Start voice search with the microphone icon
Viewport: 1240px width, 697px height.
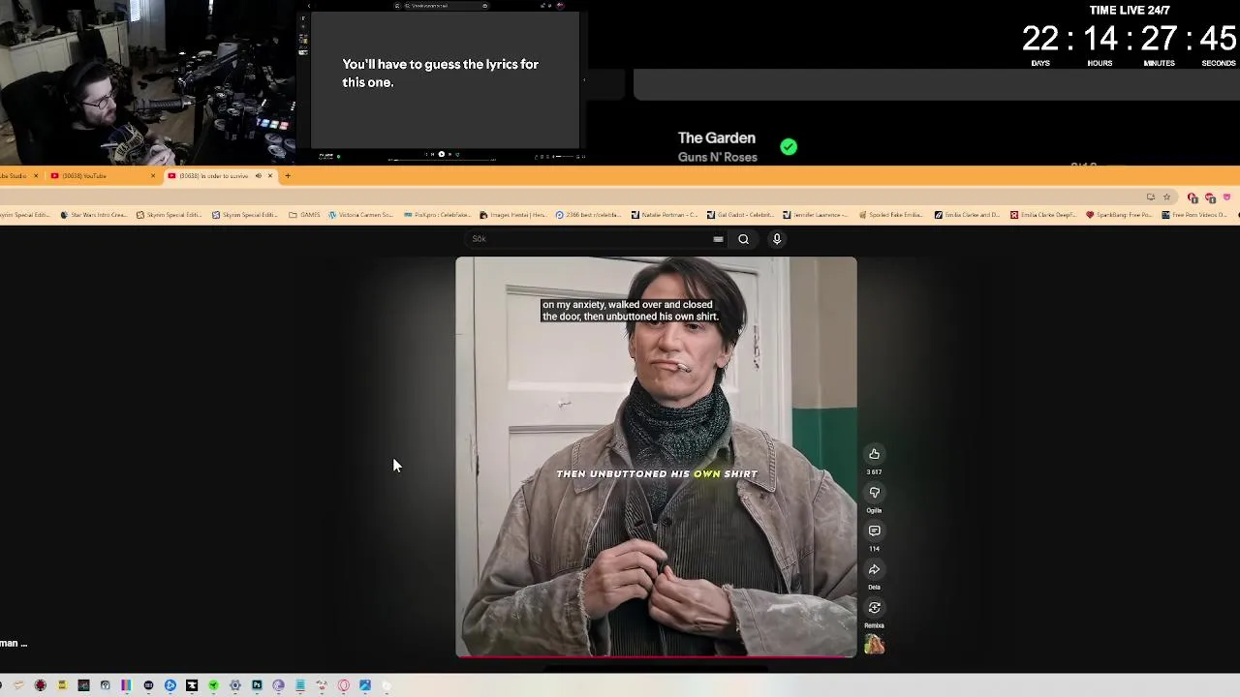click(777, 239)
